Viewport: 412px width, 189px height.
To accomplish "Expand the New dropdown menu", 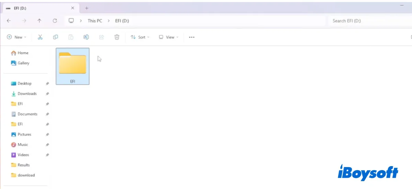I will [16, 37].
